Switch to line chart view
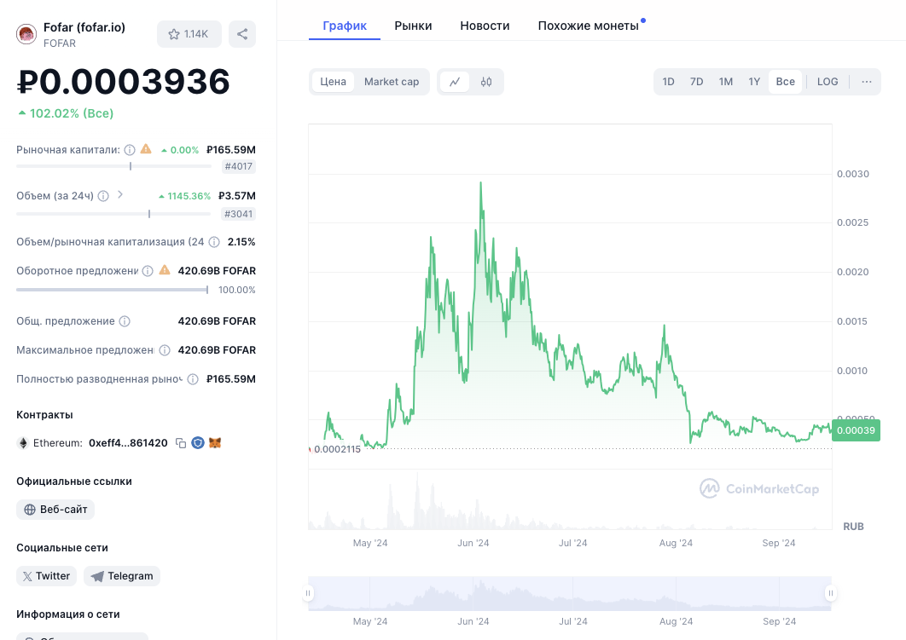906x640 pixels. [x=456, y=82]
